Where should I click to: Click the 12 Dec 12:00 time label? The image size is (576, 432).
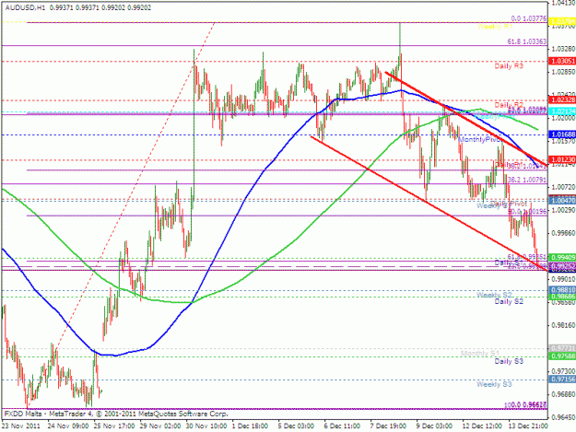[482, 426]
